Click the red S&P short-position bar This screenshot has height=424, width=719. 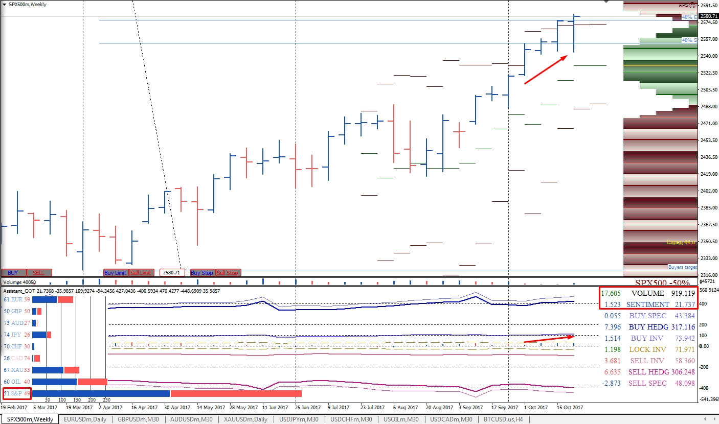[236, 393]
